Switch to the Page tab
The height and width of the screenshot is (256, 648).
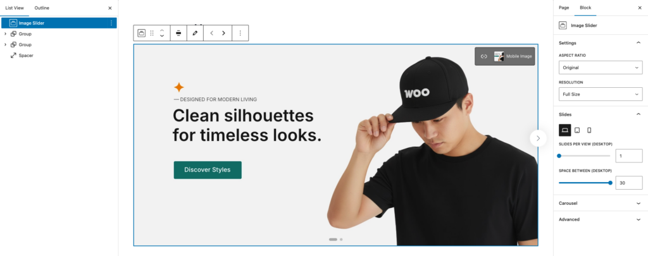564,8
